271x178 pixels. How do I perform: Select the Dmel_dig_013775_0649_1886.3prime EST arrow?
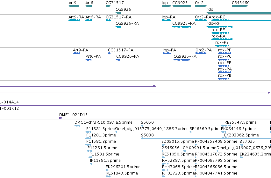[x=116, y=132]
